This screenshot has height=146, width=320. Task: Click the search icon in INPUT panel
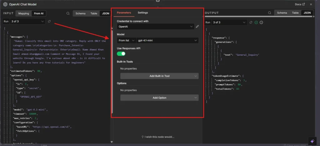(x=68, y=13)
